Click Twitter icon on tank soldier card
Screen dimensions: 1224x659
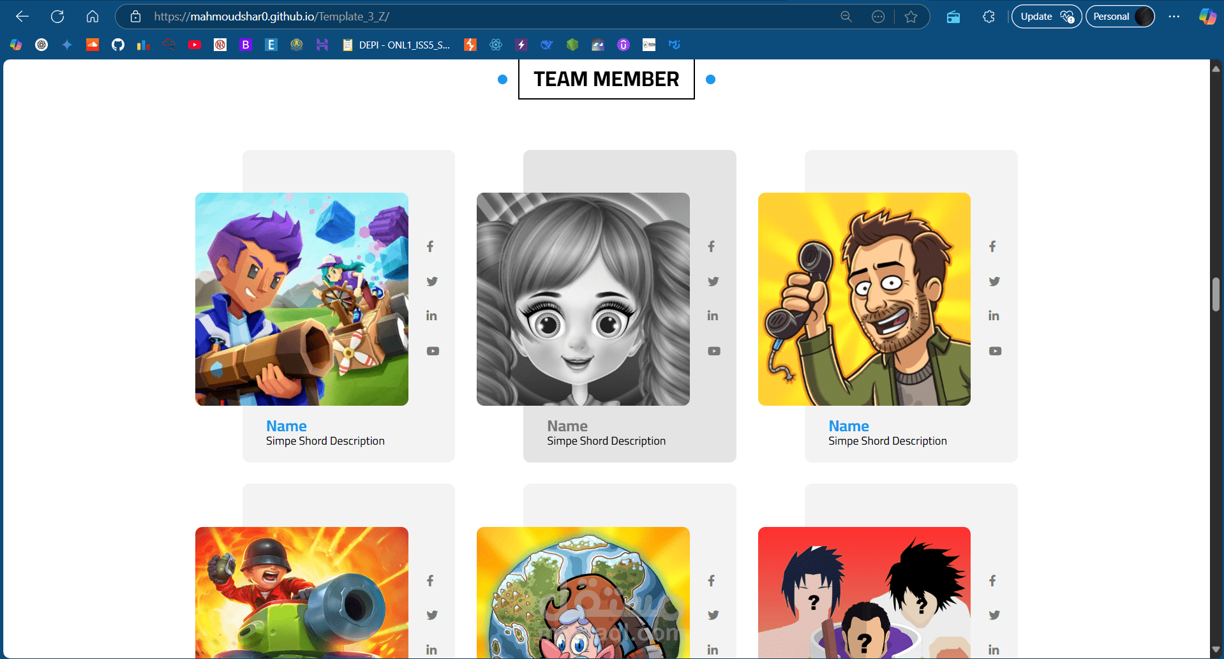(x=432, y=615)
